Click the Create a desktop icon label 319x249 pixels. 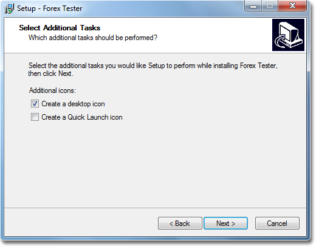click(73, 104)
